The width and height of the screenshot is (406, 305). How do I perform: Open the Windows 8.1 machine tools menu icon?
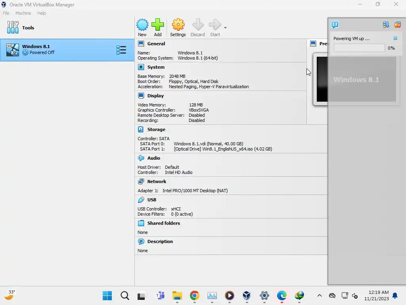[x=121, y=50]
